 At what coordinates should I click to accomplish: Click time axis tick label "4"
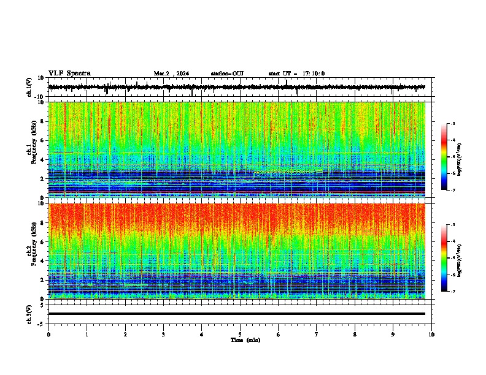click(x=202, y=335)
